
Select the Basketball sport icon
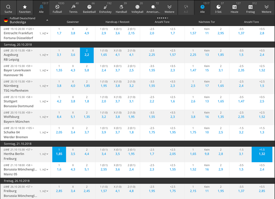(x=89, y=7)
